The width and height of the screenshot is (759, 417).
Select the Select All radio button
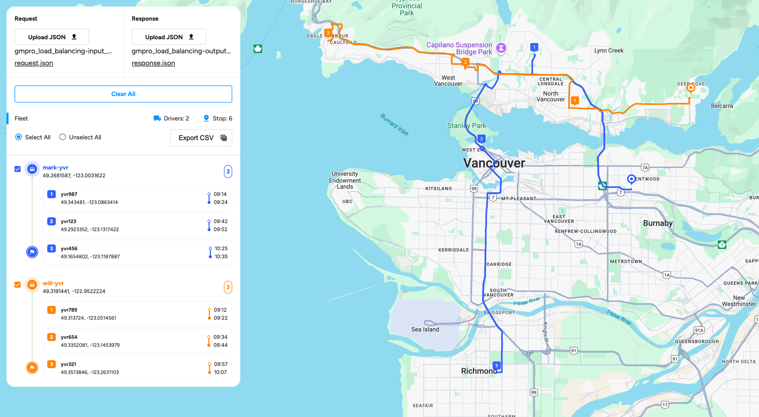(x=19, y=137)
